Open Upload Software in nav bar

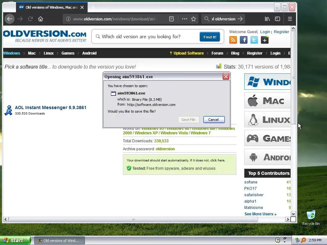click(186, 53)
